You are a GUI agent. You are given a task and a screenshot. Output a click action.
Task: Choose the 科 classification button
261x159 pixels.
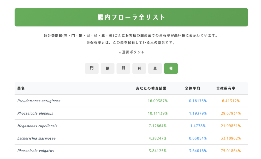click(x=139, y=68)
